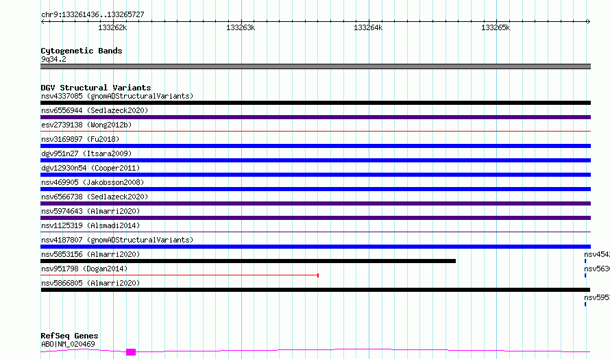The height and width of the screenshot is (359, 610).
Task: Click nsv3169897 (Fu2018) label
Action: 80,139
